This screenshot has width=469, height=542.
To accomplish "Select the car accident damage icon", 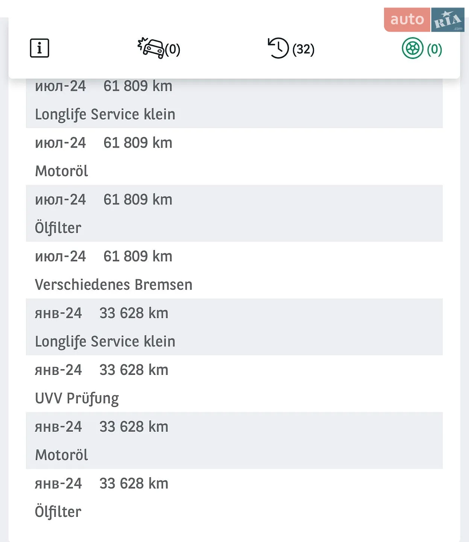I will coord(151,48).
